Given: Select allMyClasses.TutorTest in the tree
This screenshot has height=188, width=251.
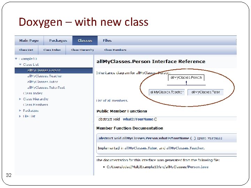Looking at the screenshot, I should point(46,88).
